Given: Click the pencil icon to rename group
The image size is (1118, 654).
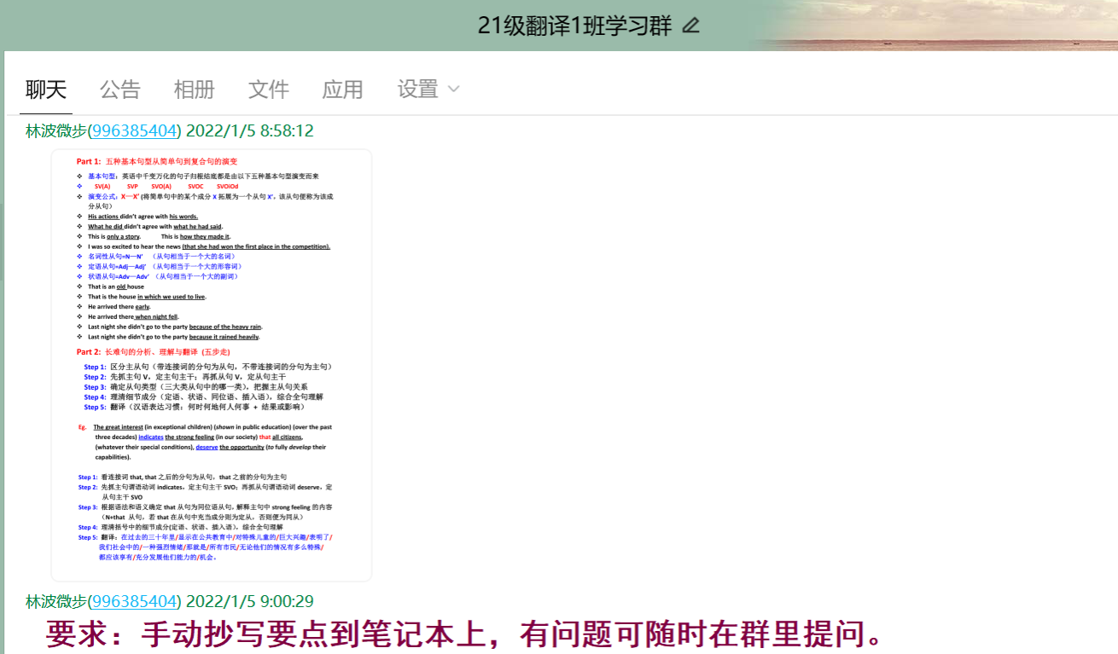Looking at the screenshot, I should tap(691, 26).
